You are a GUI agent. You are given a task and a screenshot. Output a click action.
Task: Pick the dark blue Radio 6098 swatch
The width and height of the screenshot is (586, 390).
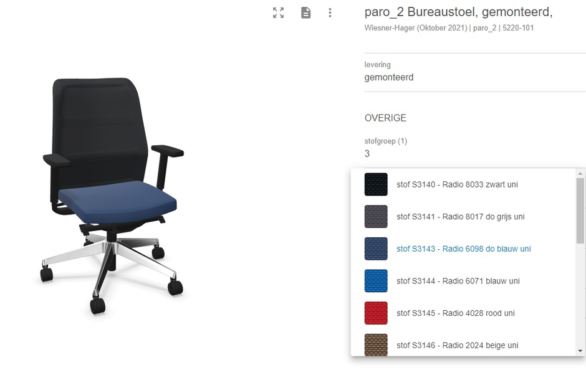376,249
